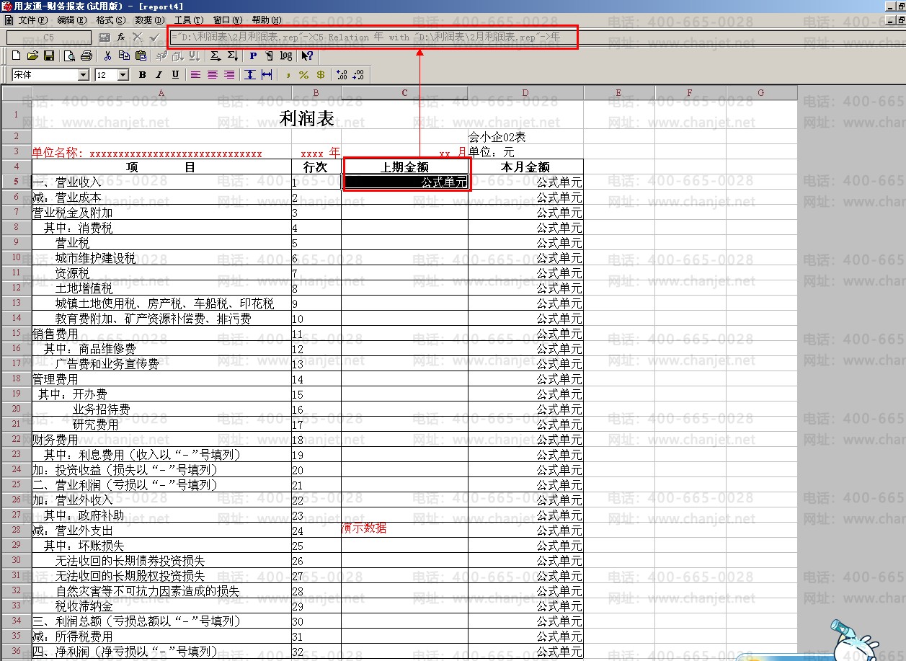
Task: Select the 减:所得税费用 cell
Action: pos(161,636)
